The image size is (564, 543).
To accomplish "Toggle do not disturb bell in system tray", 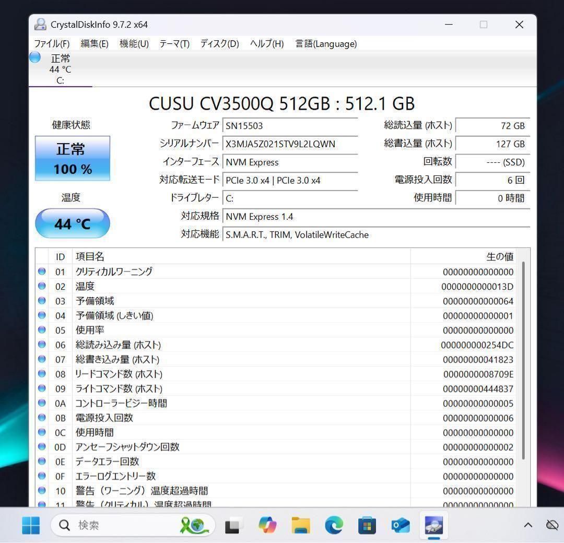I will coord(552,525).
